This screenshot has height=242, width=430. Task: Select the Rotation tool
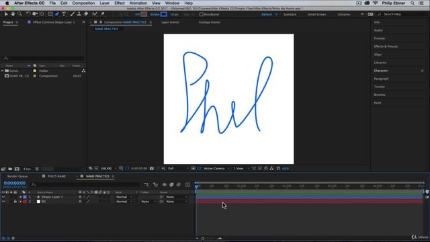point(28,14)
